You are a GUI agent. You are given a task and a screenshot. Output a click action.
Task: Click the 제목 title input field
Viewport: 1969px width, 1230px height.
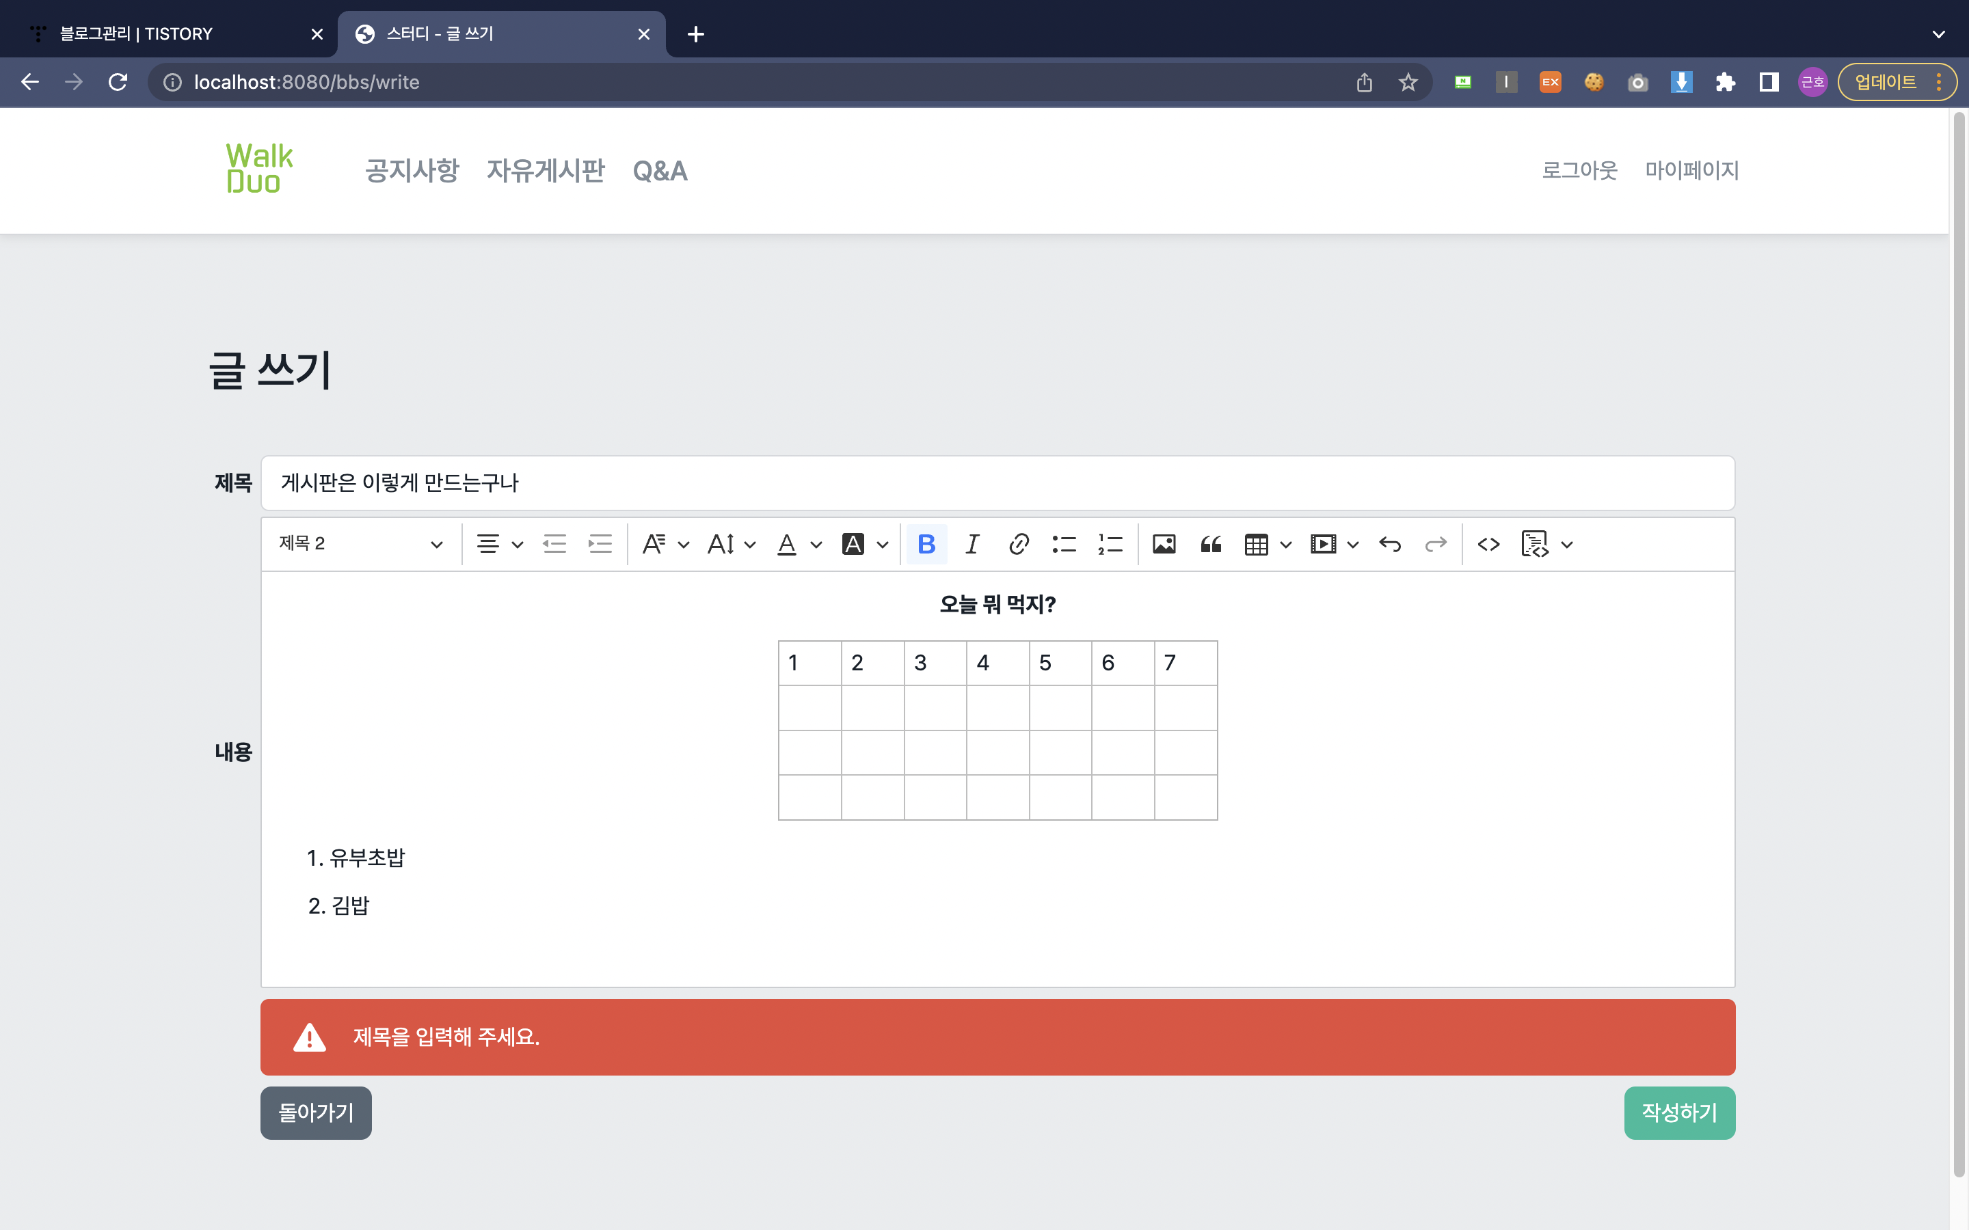pyautogui.click(x=997, y=483)
